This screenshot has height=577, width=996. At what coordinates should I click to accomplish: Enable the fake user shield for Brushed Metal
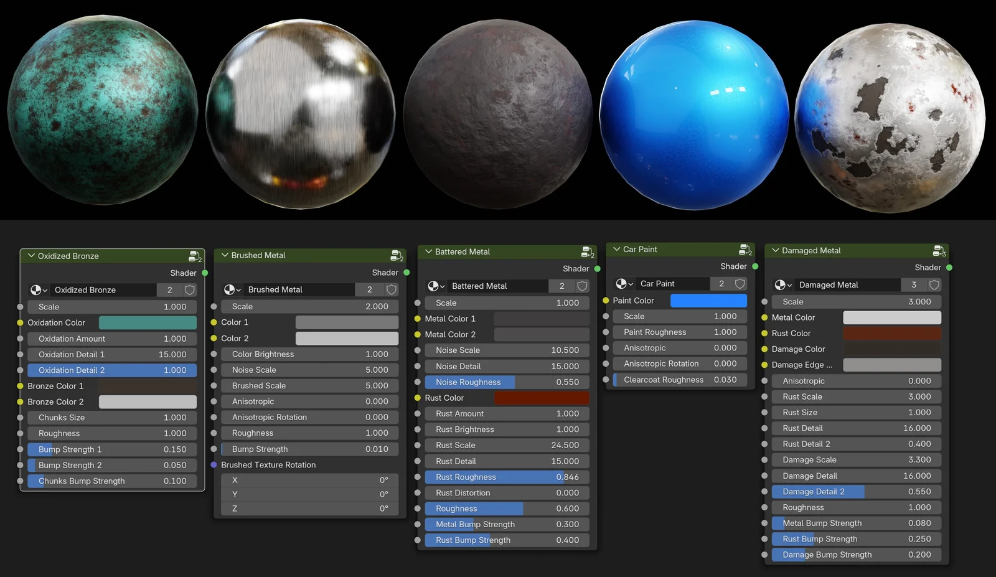click(x=391, y=289)
